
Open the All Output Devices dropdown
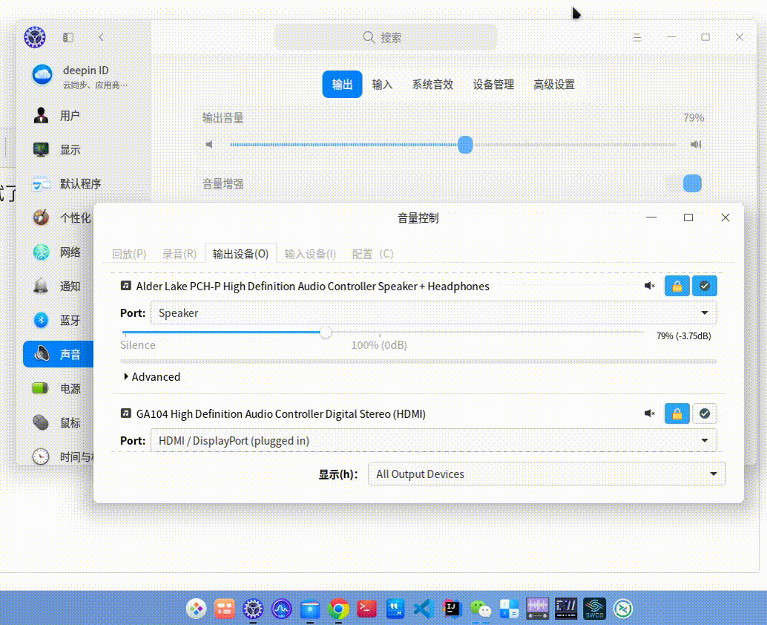pyautogui.click(x=547, y=474)
